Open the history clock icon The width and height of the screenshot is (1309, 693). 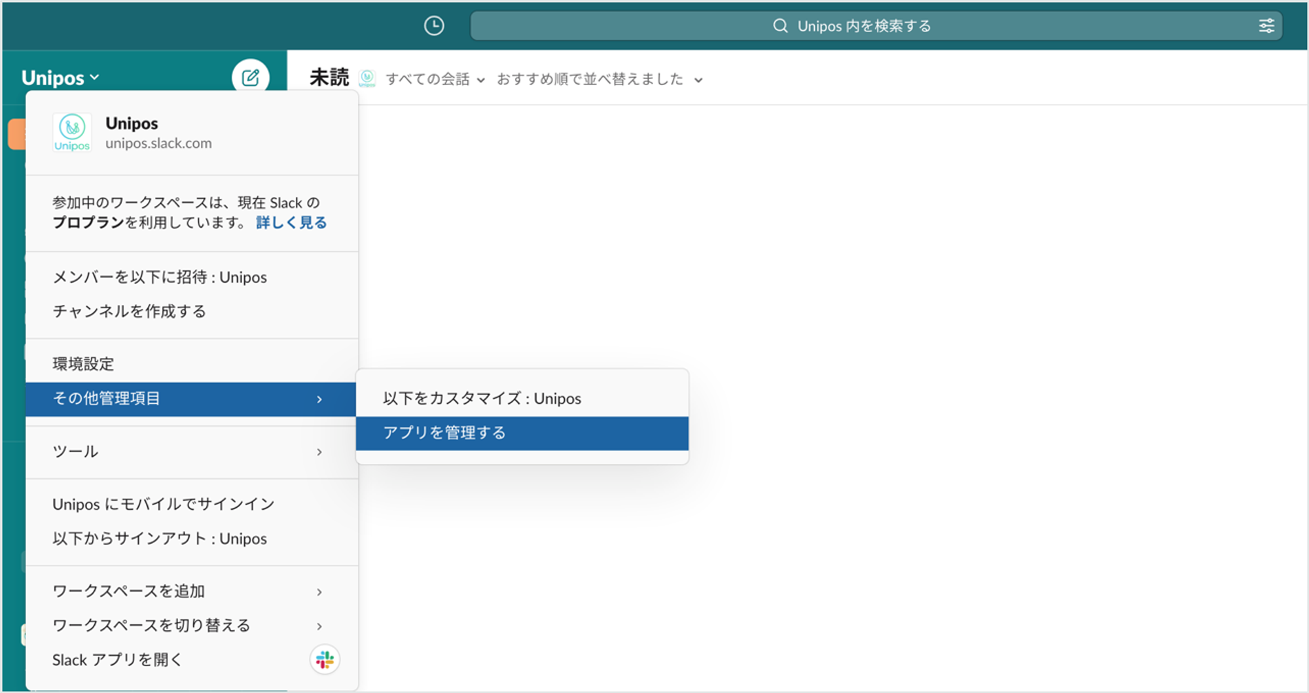click(434, 26)
